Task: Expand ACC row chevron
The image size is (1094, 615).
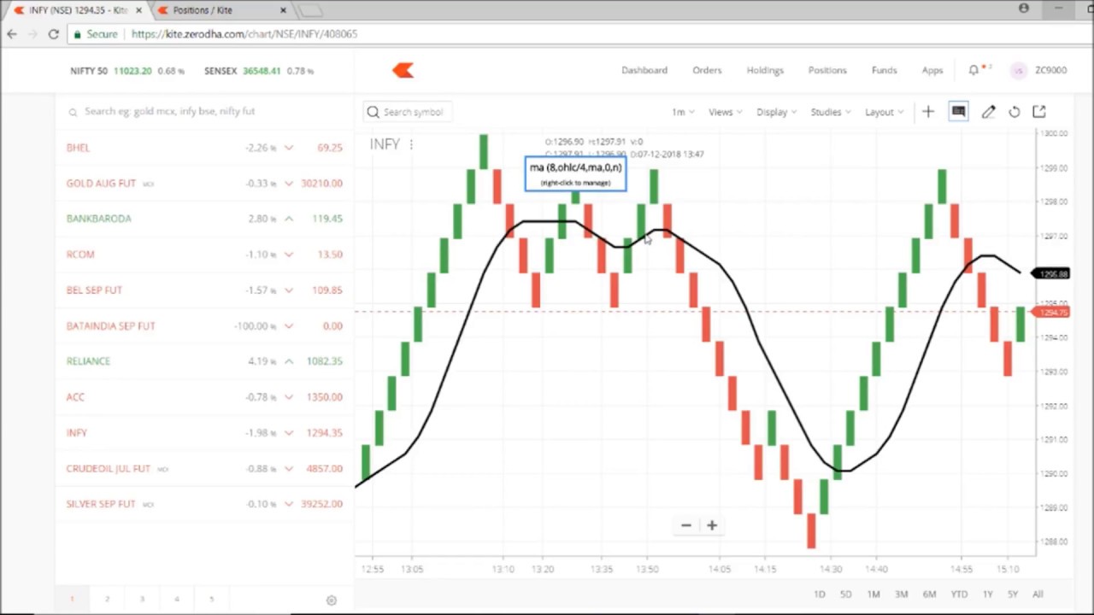Action: tap(288, 397)
